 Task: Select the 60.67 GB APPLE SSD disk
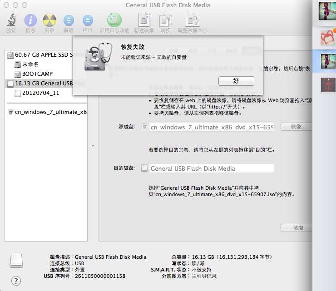coord(40,55)
